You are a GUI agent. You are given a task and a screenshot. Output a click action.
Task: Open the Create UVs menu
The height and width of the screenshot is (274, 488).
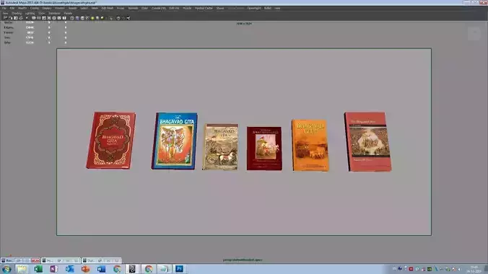[x=158, y=9]
